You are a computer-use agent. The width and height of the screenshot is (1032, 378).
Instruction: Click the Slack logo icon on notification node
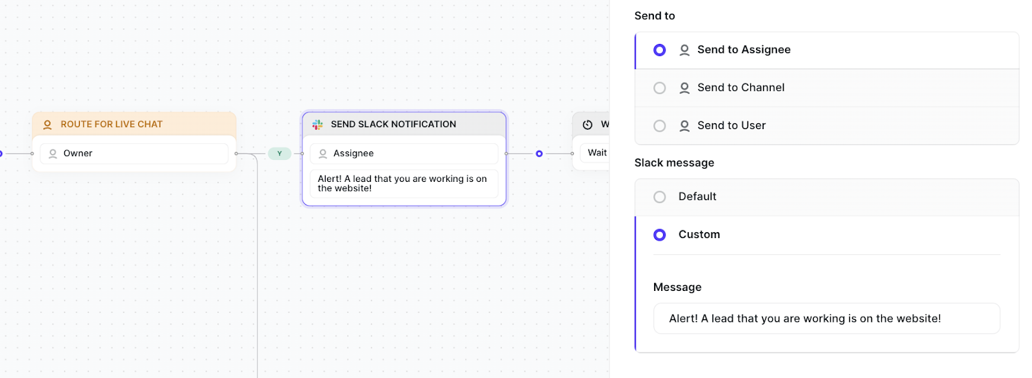[317, 124]
